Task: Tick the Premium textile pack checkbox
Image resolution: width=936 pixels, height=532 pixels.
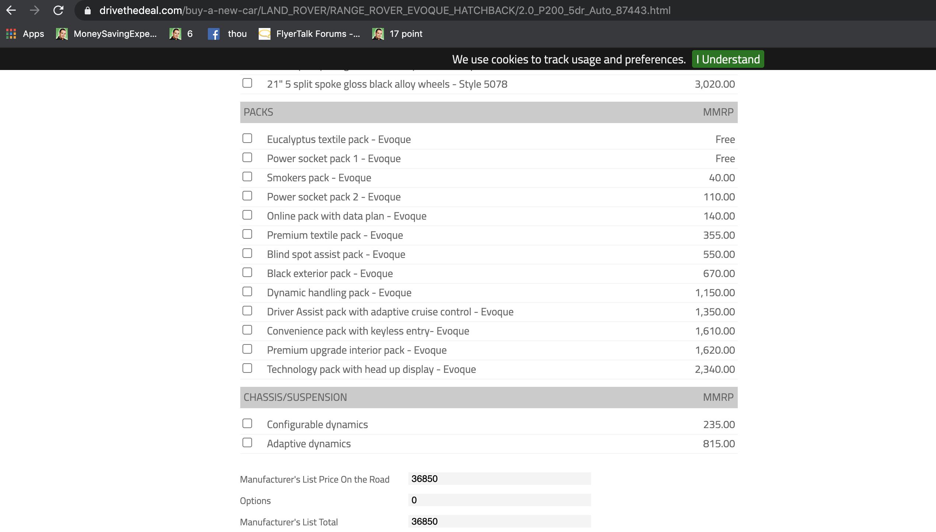Action: click(x=247, y=234)
